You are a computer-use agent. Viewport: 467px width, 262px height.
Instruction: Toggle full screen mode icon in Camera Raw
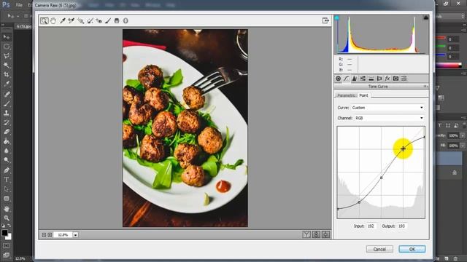[325, 20]
